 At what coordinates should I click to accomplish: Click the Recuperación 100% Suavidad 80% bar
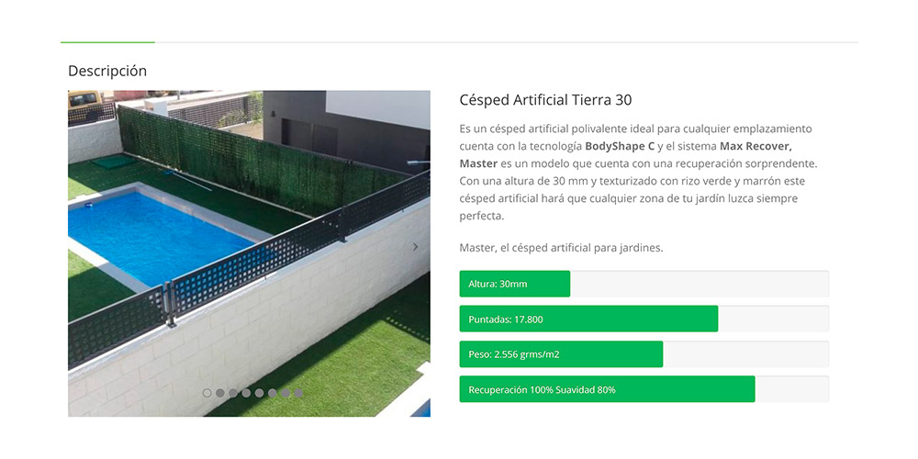[x=607, y=389]
